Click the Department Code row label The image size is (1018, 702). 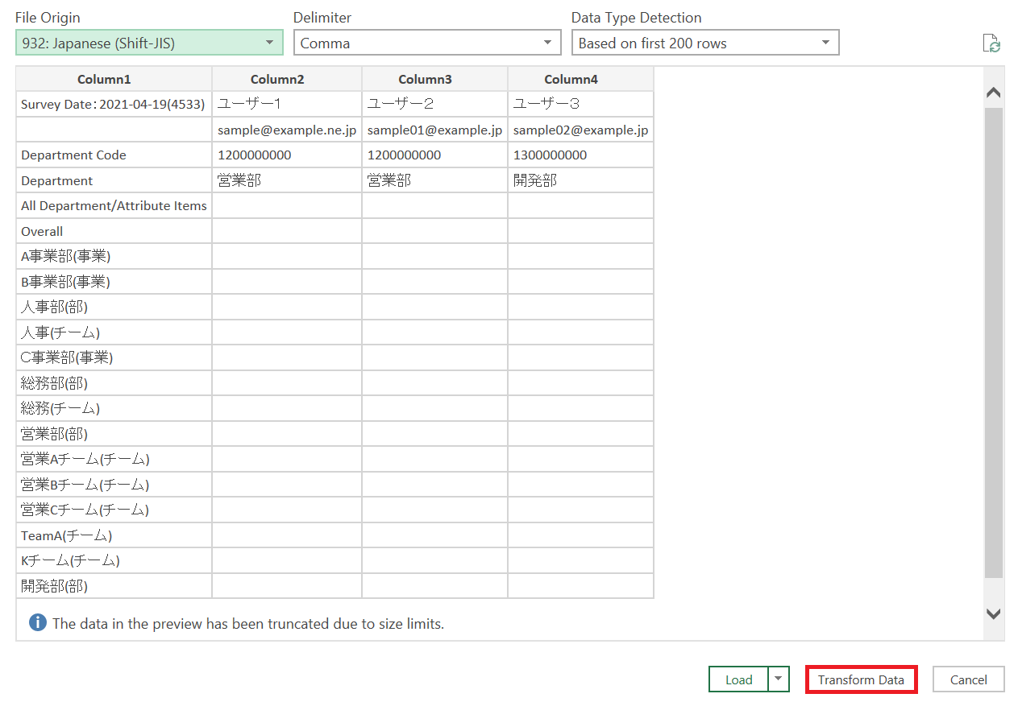74,155
